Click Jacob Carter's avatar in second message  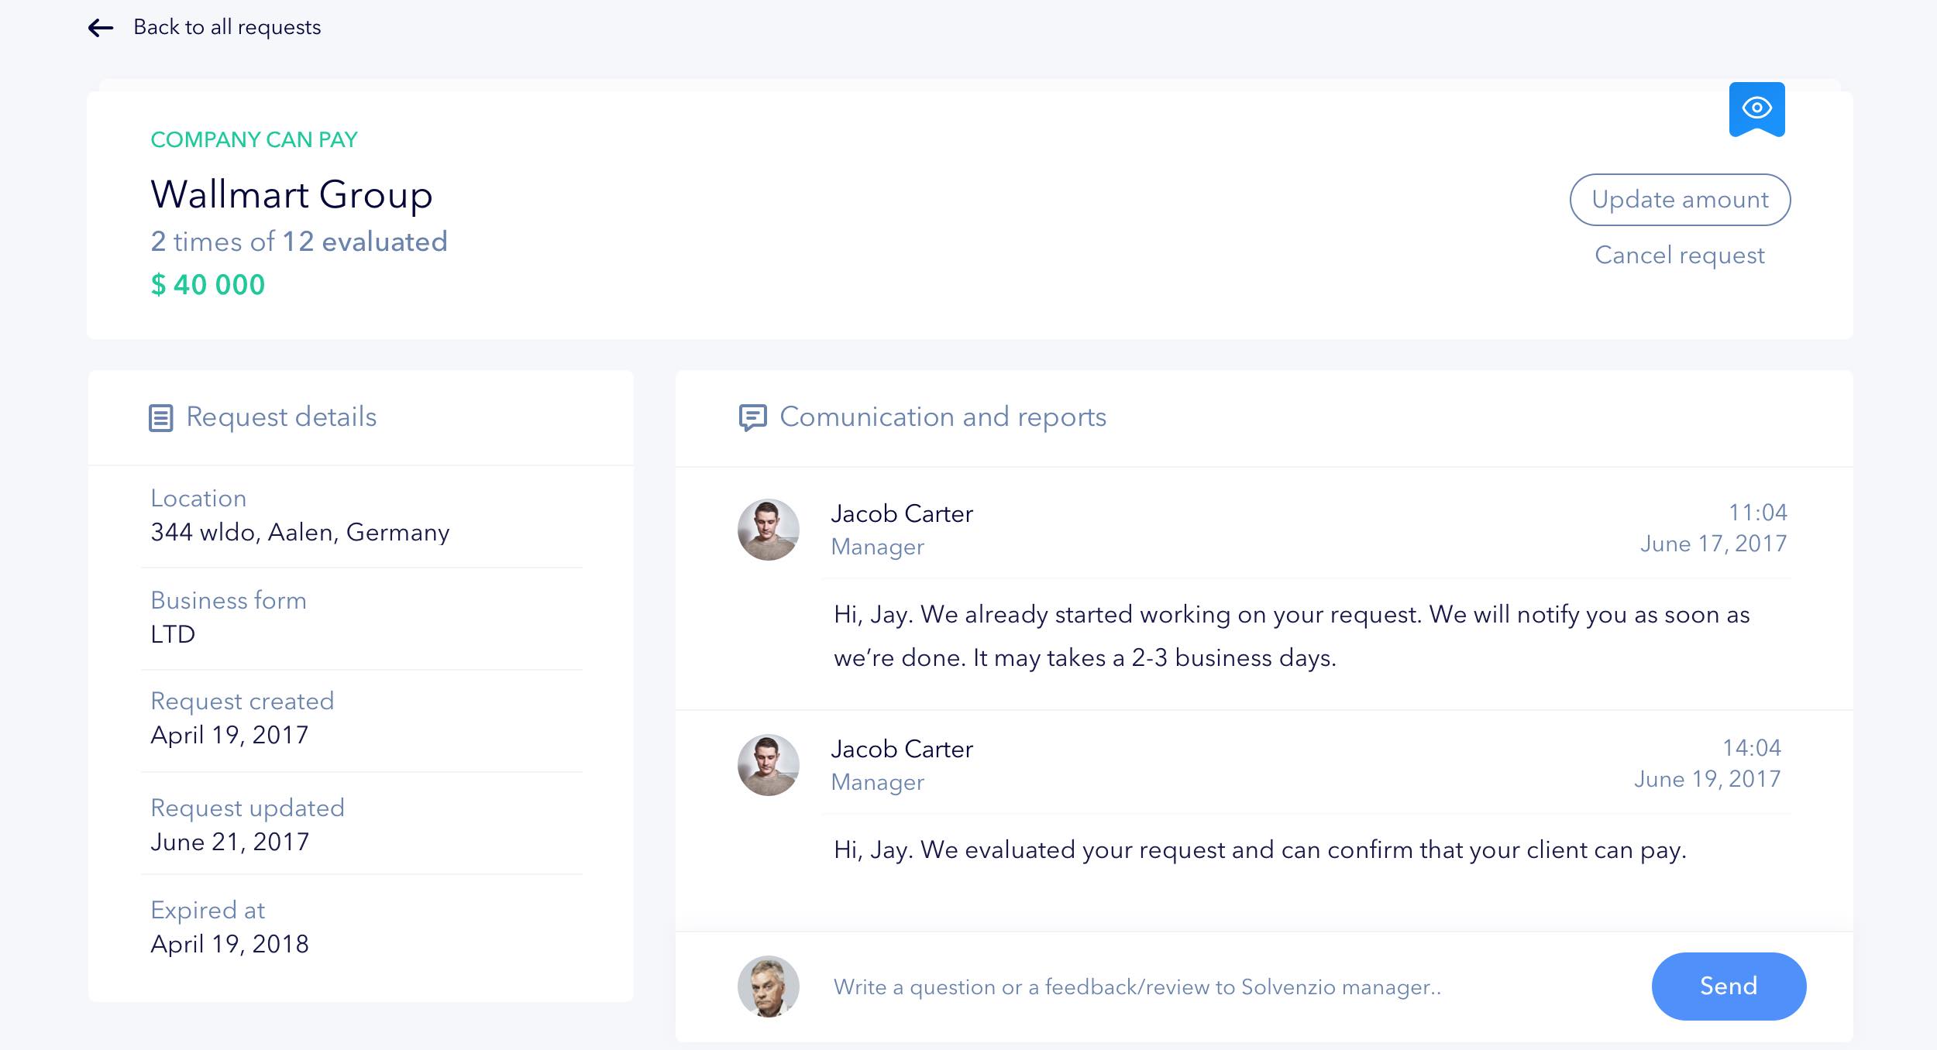coord(768,765)
